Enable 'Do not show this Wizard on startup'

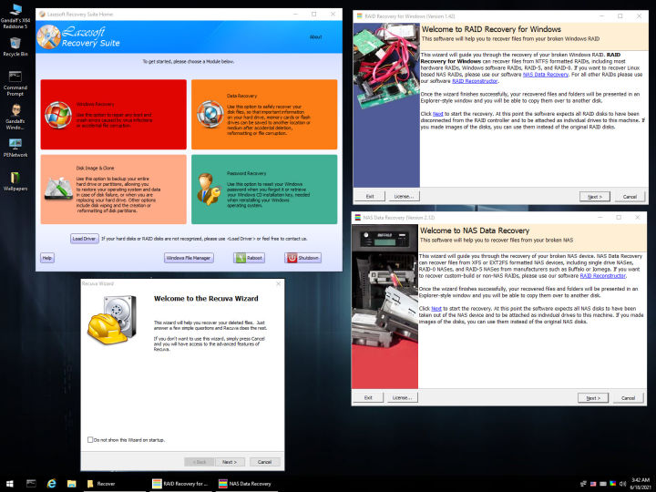[90, 440]
